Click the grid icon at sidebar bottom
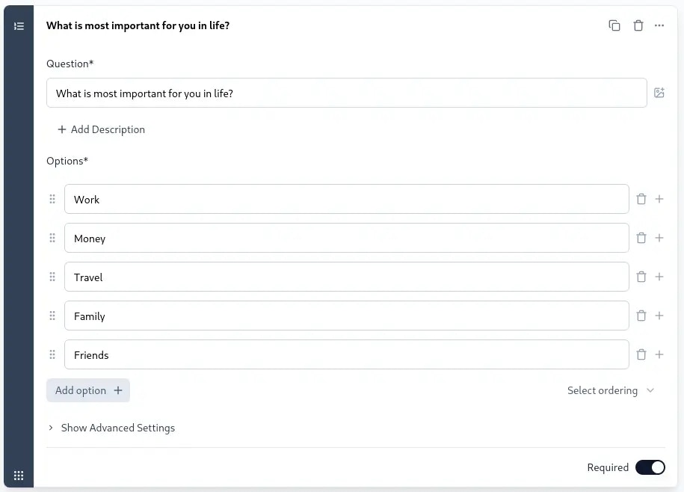This screenshot has height=492, width=684. pos(19,475)
